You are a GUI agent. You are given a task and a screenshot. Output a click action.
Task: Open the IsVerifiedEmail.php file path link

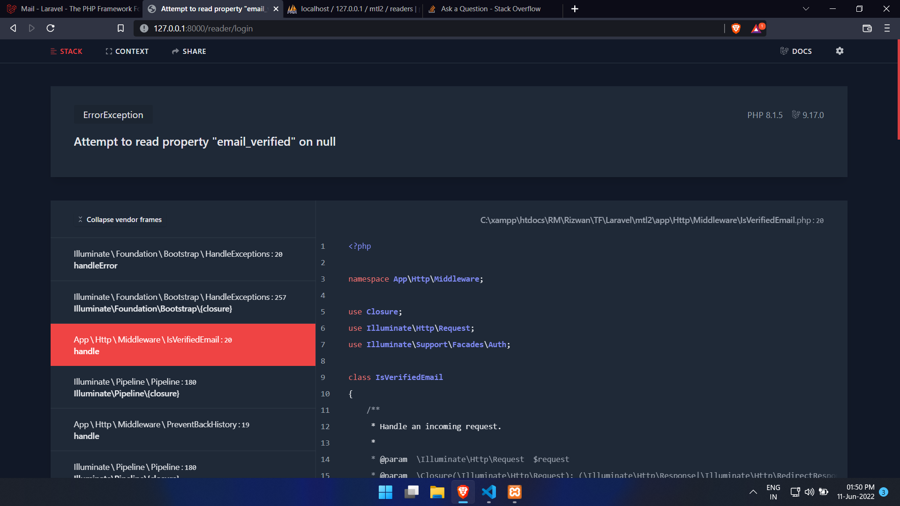click(652, 220)
